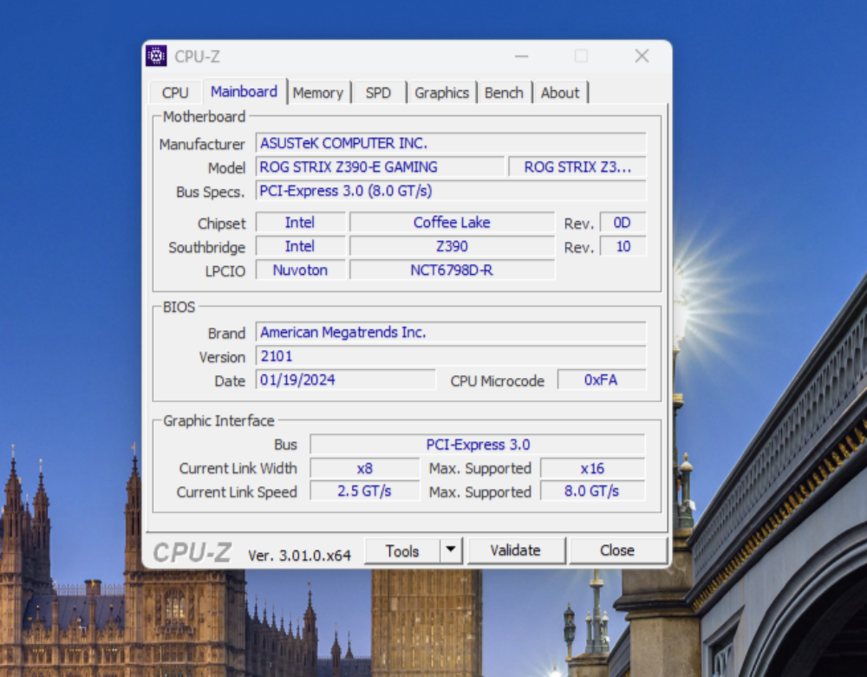Image resolution: width=867 pixels, height=677 pixels.
Task: Select the LPCIO chip NCT6798D-R
Action: tap(452, 270)
